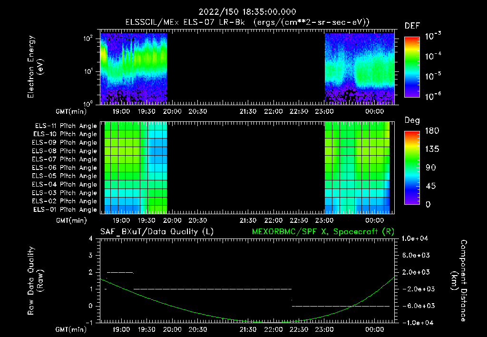
Task: Select the ELS-10 Pitch Angle row label
Action: point(65,134)
